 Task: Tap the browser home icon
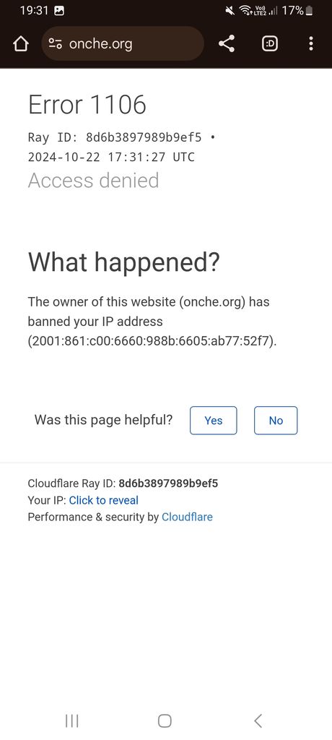click(x=20, y=44)
